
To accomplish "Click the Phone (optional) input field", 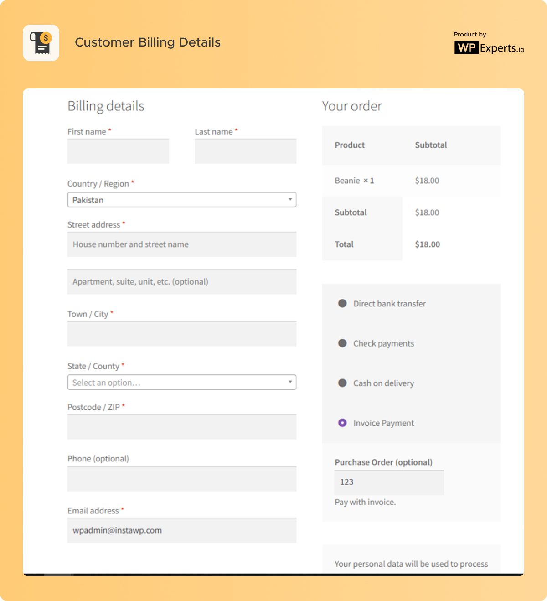I will pos(182,479).
